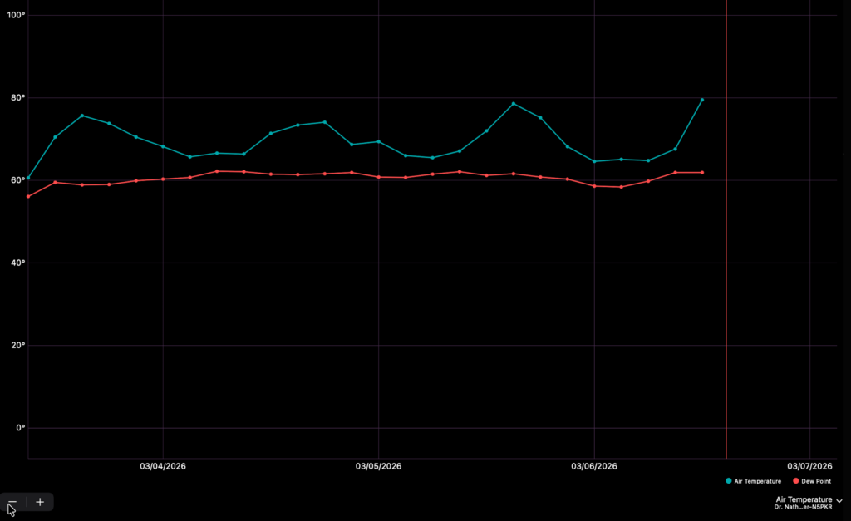Select the 03/05/2026 date axis label

click(378, 466)
